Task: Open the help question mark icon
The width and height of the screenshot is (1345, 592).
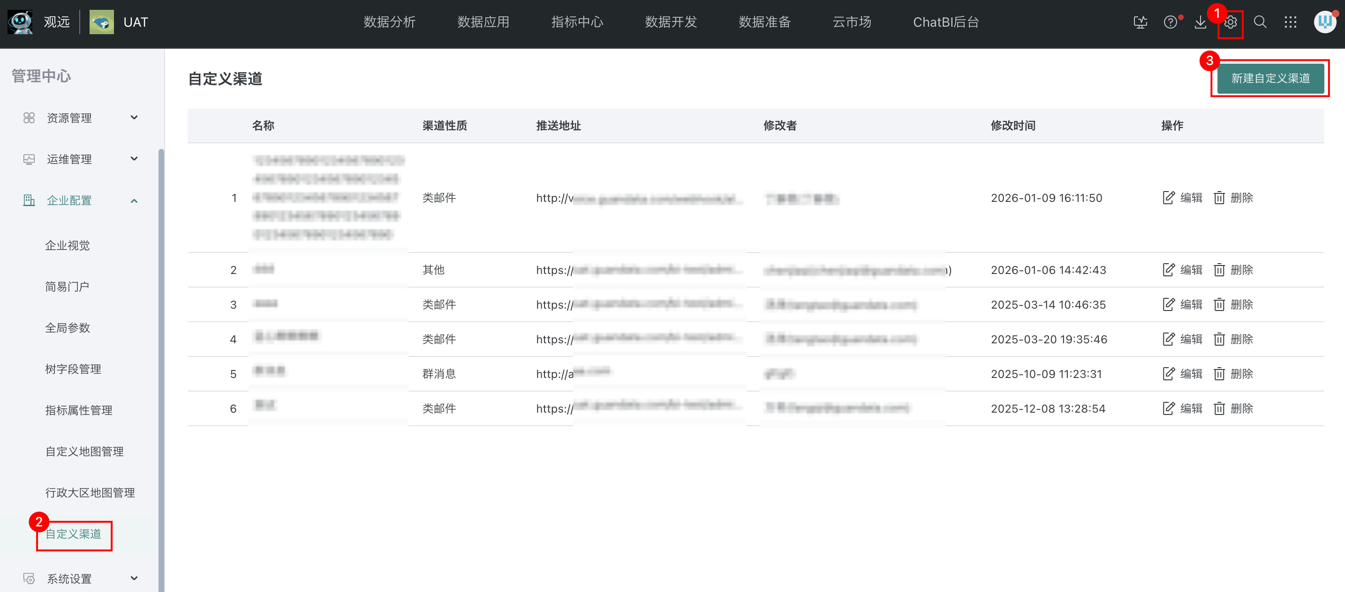Action: [x=1170, y=22]
